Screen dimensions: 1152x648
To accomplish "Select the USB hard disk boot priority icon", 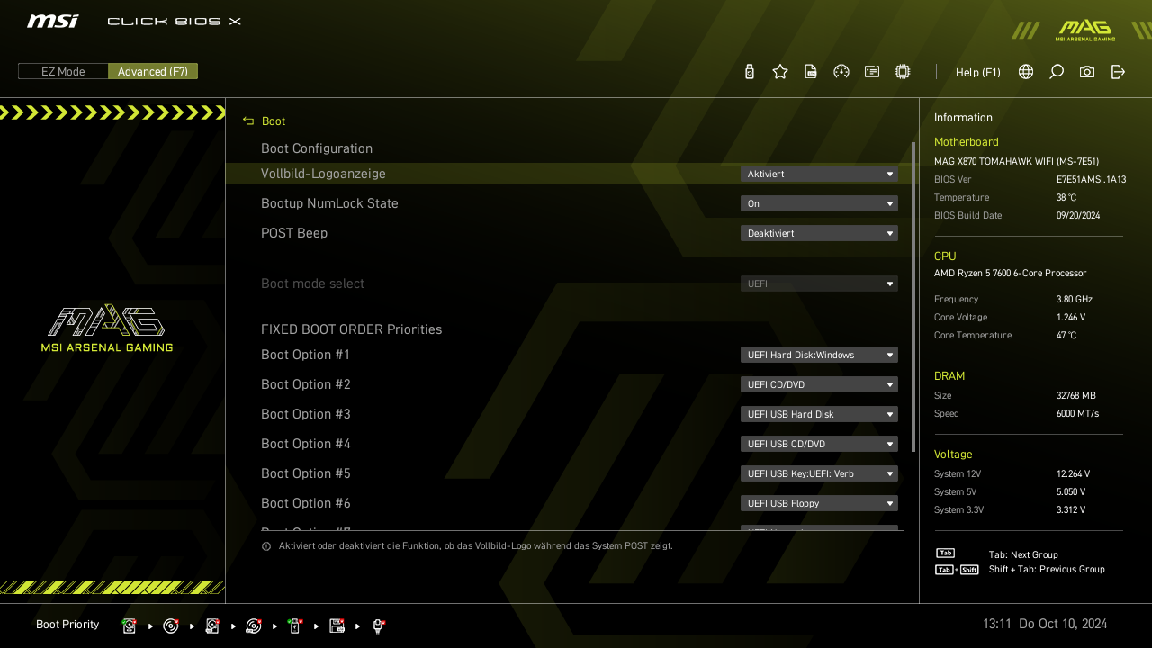I will pyautogui.click(x=212, y=625).
